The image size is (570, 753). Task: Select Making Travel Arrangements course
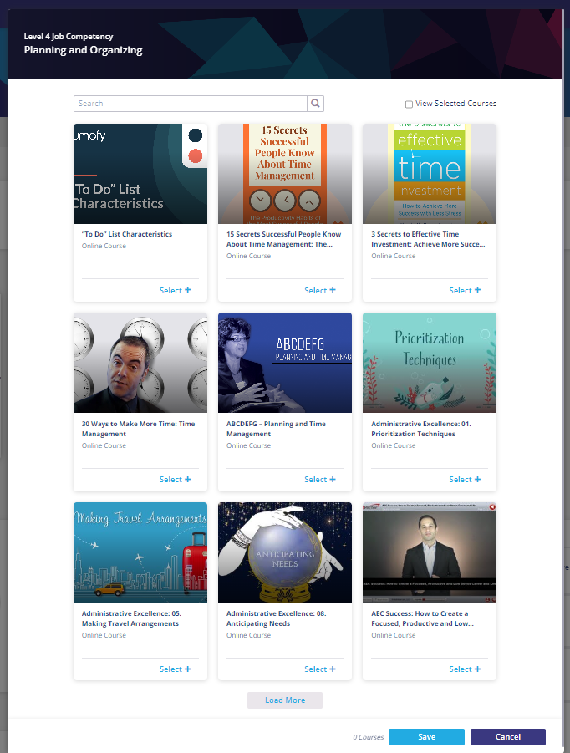tap(175, 669)
